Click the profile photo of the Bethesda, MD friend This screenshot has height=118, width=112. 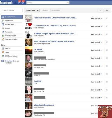click(29, 66)
